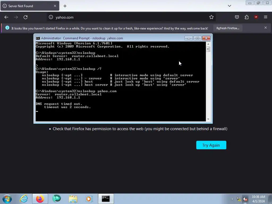Click the 'nslookup /?' command line
The image size is (272, 204).
[90, 69]
